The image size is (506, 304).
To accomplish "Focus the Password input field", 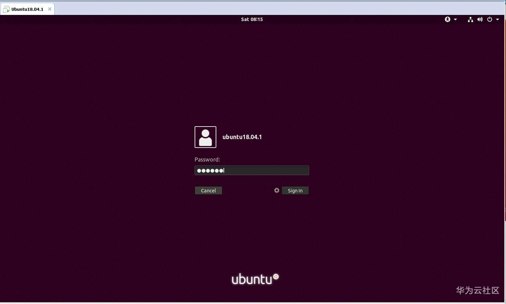I will [x=252, y=170].
